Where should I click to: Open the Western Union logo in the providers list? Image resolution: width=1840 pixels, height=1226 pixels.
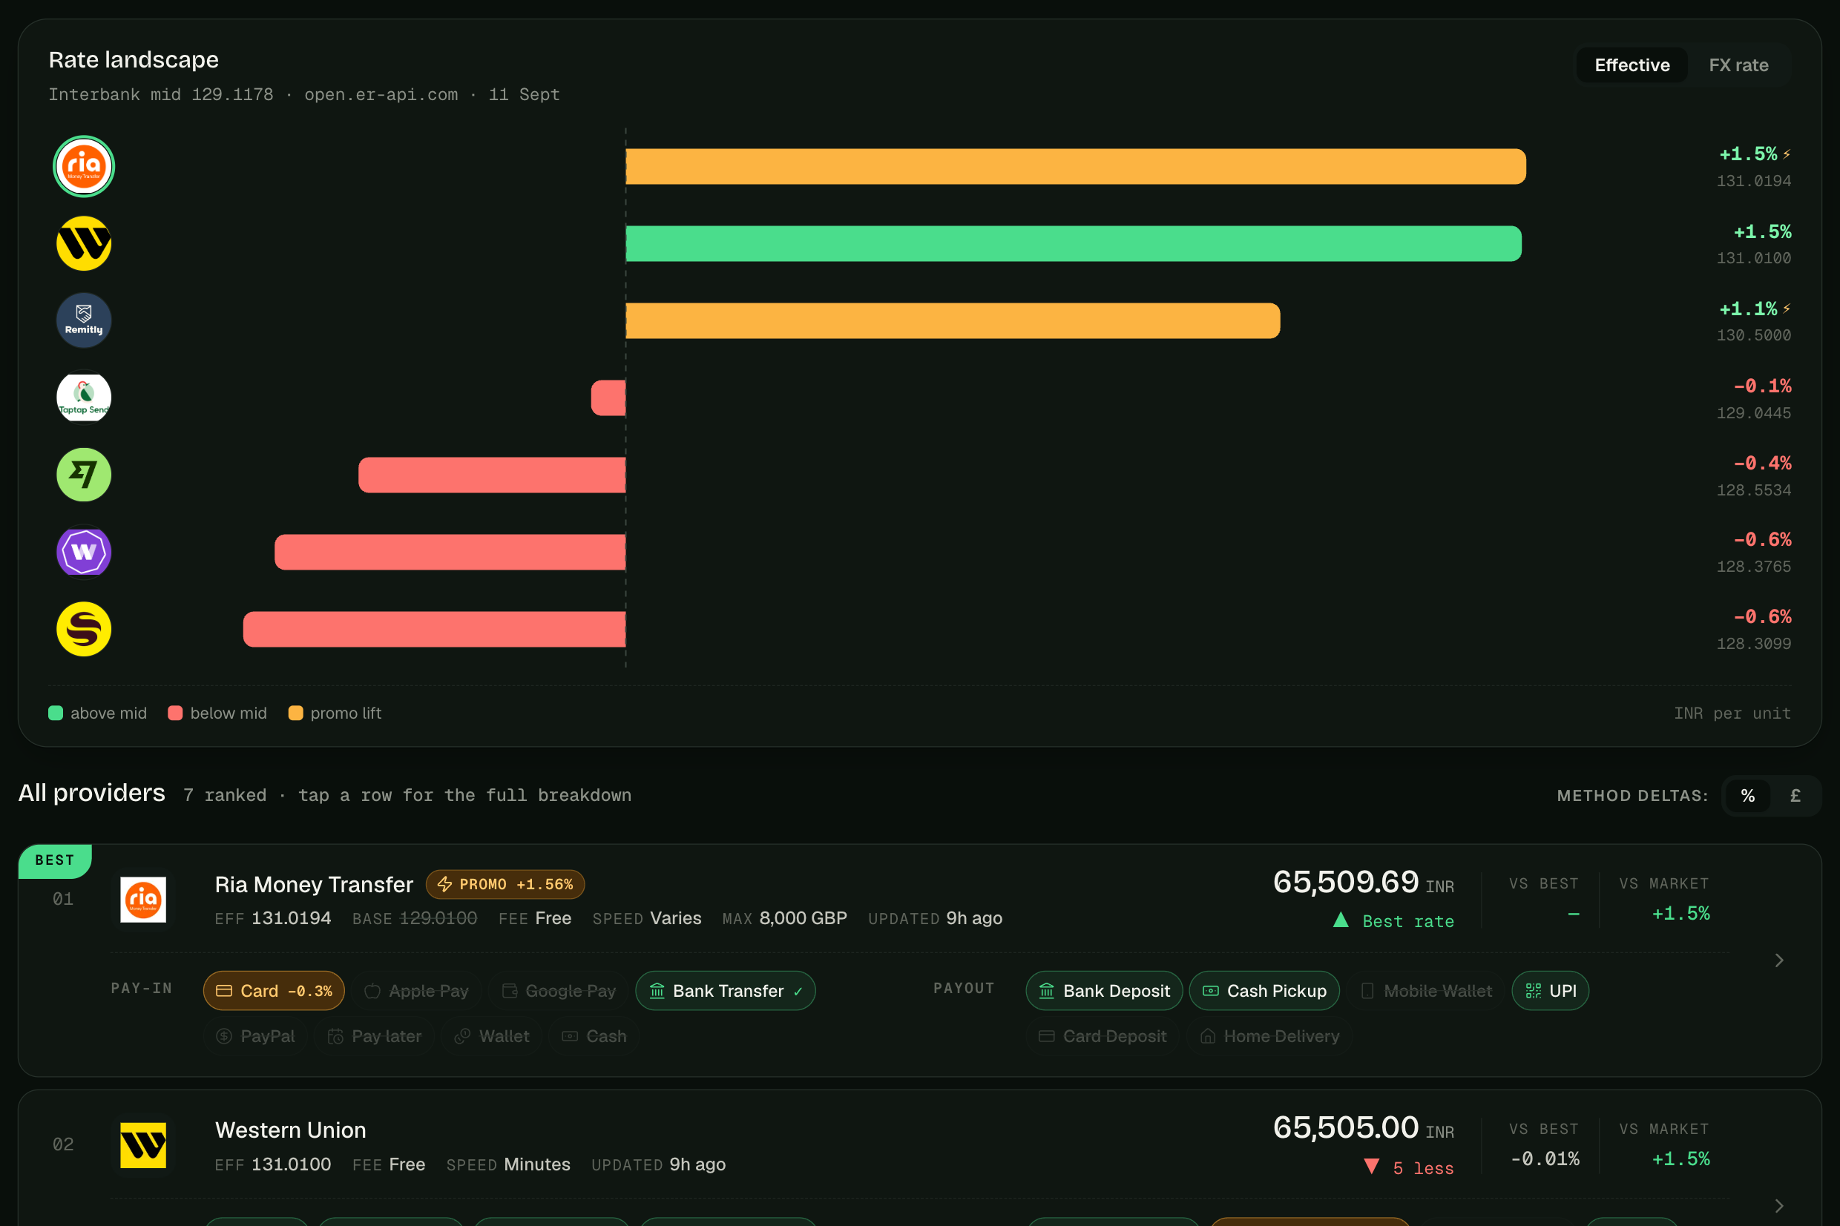(x=143, y=1145)
